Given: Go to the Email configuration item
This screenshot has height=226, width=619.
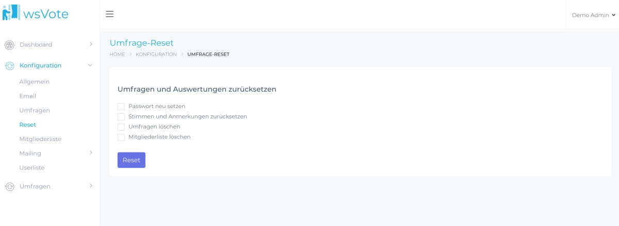Looking at the screenshot, I should (x=27, y=96).
